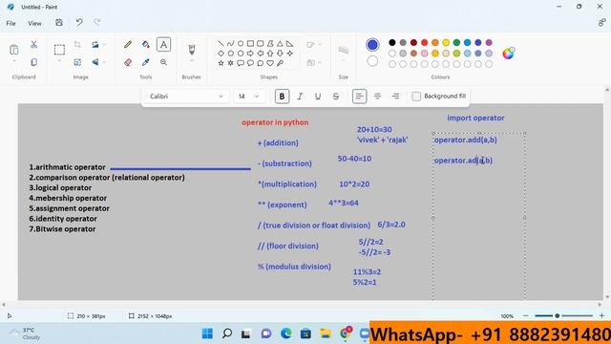The image size is (611, 344).
Task: Set text alignment to right
Action: coord(395,97)
